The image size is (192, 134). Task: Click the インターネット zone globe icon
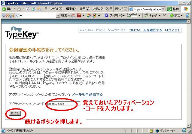pyautogui.click(x=157, y=131)
